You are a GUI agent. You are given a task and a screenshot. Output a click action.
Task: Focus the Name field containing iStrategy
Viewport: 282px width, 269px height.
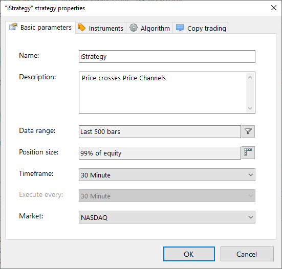click(x=167, y=56)
